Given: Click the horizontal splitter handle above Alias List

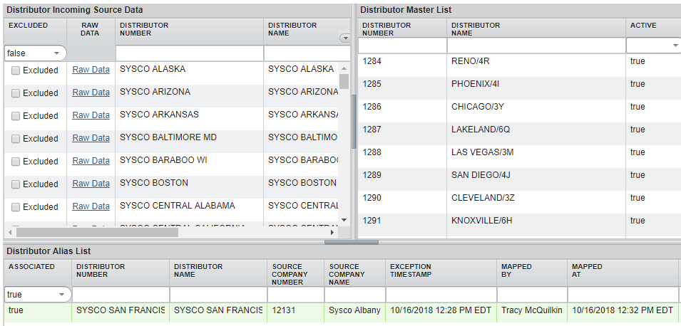Looking at the screenshot, I should click(342, 242).
